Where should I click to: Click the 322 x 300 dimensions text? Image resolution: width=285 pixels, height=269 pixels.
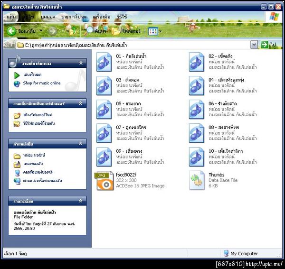(x=126, y=180)
